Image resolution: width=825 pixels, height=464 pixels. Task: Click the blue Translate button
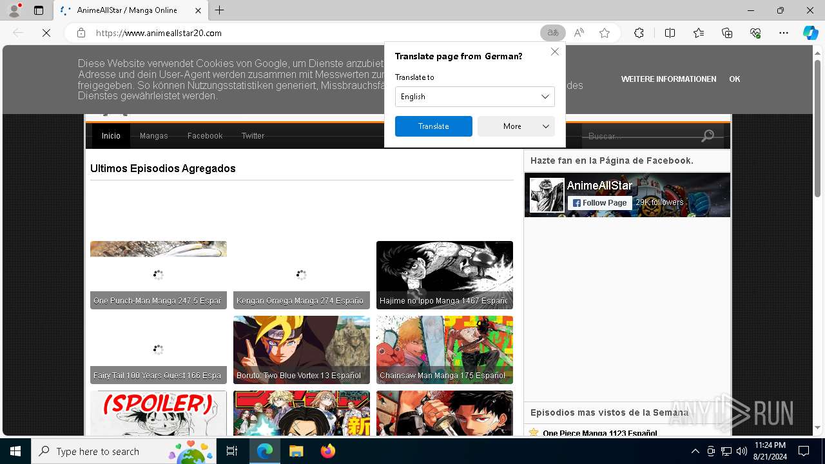click(433, 126)
